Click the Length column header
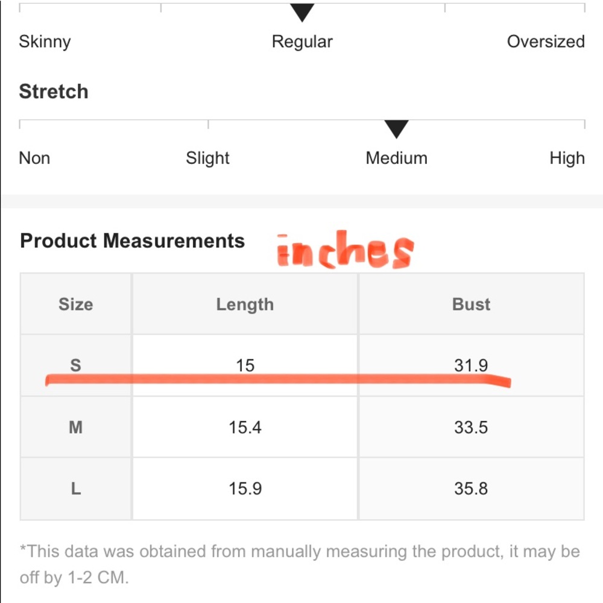 click(x=245, y=305)
